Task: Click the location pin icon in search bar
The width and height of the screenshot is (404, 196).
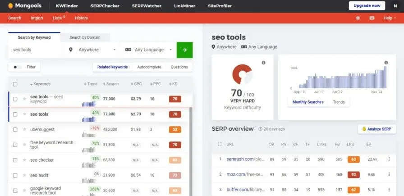Action: pos(71,50)
